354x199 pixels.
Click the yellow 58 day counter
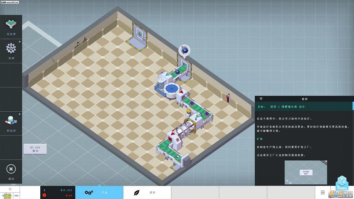point(7,196)
